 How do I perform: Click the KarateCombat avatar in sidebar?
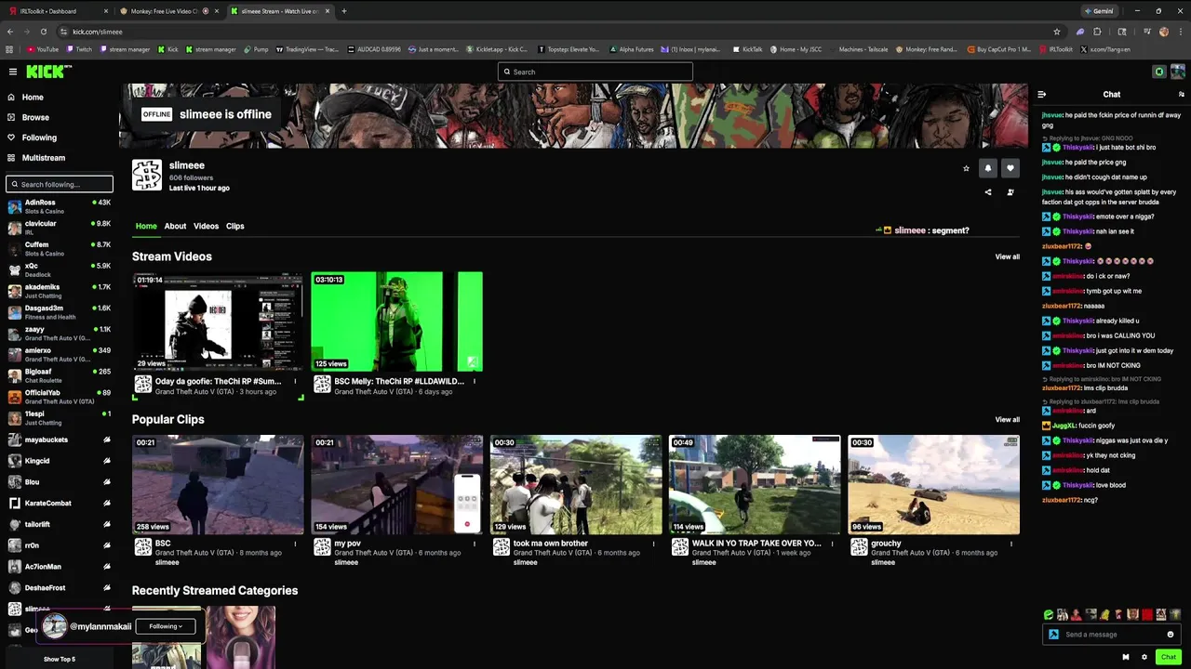pyautogui.click(x=15, y=503)
